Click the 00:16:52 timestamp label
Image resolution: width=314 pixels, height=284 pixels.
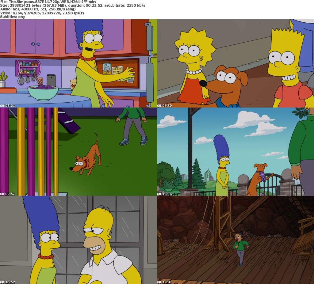click(x=8, y=282)
